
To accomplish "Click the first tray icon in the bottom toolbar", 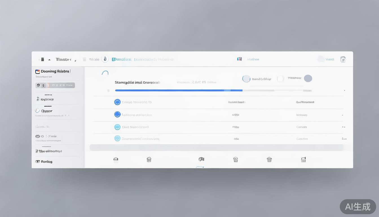I will 116,160.
